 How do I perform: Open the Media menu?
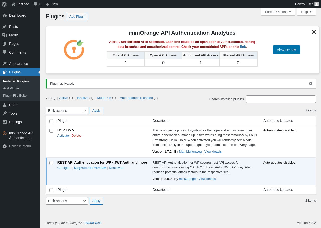click(x=20, y=35)
